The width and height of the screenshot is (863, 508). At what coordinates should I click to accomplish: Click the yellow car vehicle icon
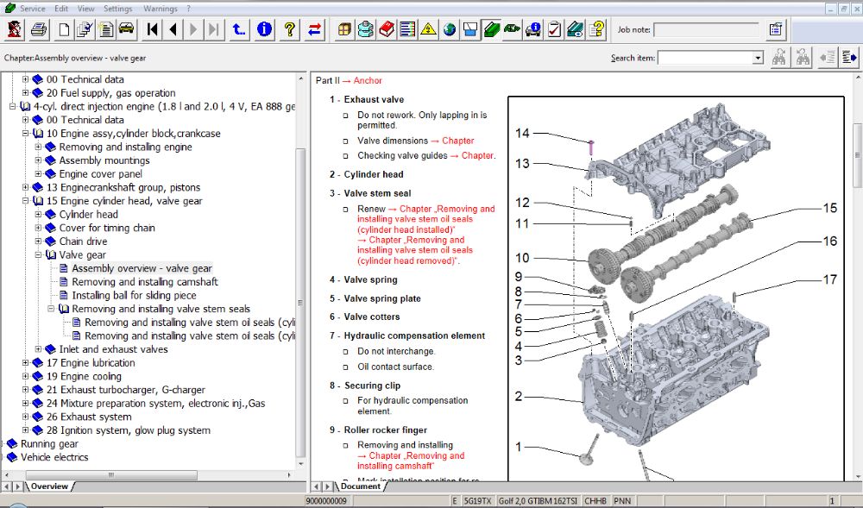click(x=126, y=30)
